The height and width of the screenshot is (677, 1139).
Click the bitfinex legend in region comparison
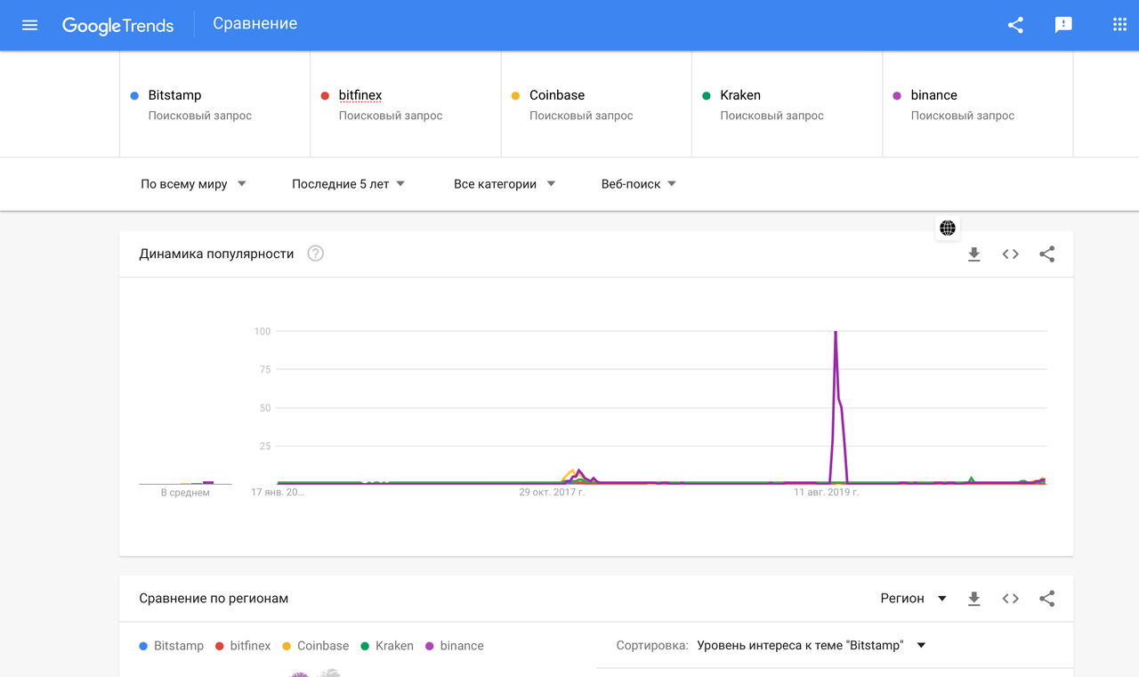(x=243, y=646)
